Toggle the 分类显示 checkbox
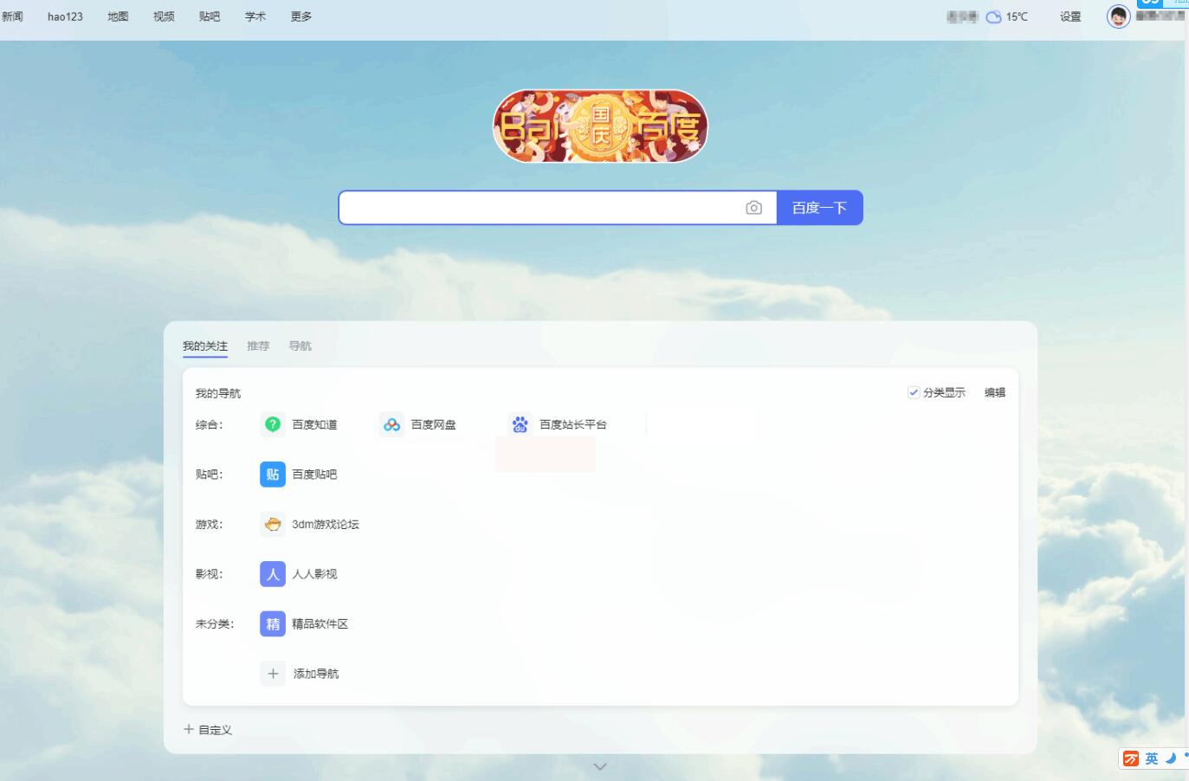Viewport: 1189px width, 781px height. [x=914, y=392]
